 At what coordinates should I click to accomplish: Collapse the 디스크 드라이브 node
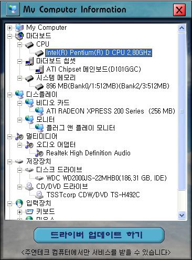[x=20, y=170]
